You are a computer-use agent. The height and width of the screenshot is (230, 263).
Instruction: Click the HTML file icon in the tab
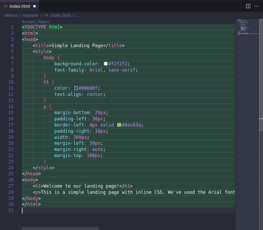click(x=6, y=7)
